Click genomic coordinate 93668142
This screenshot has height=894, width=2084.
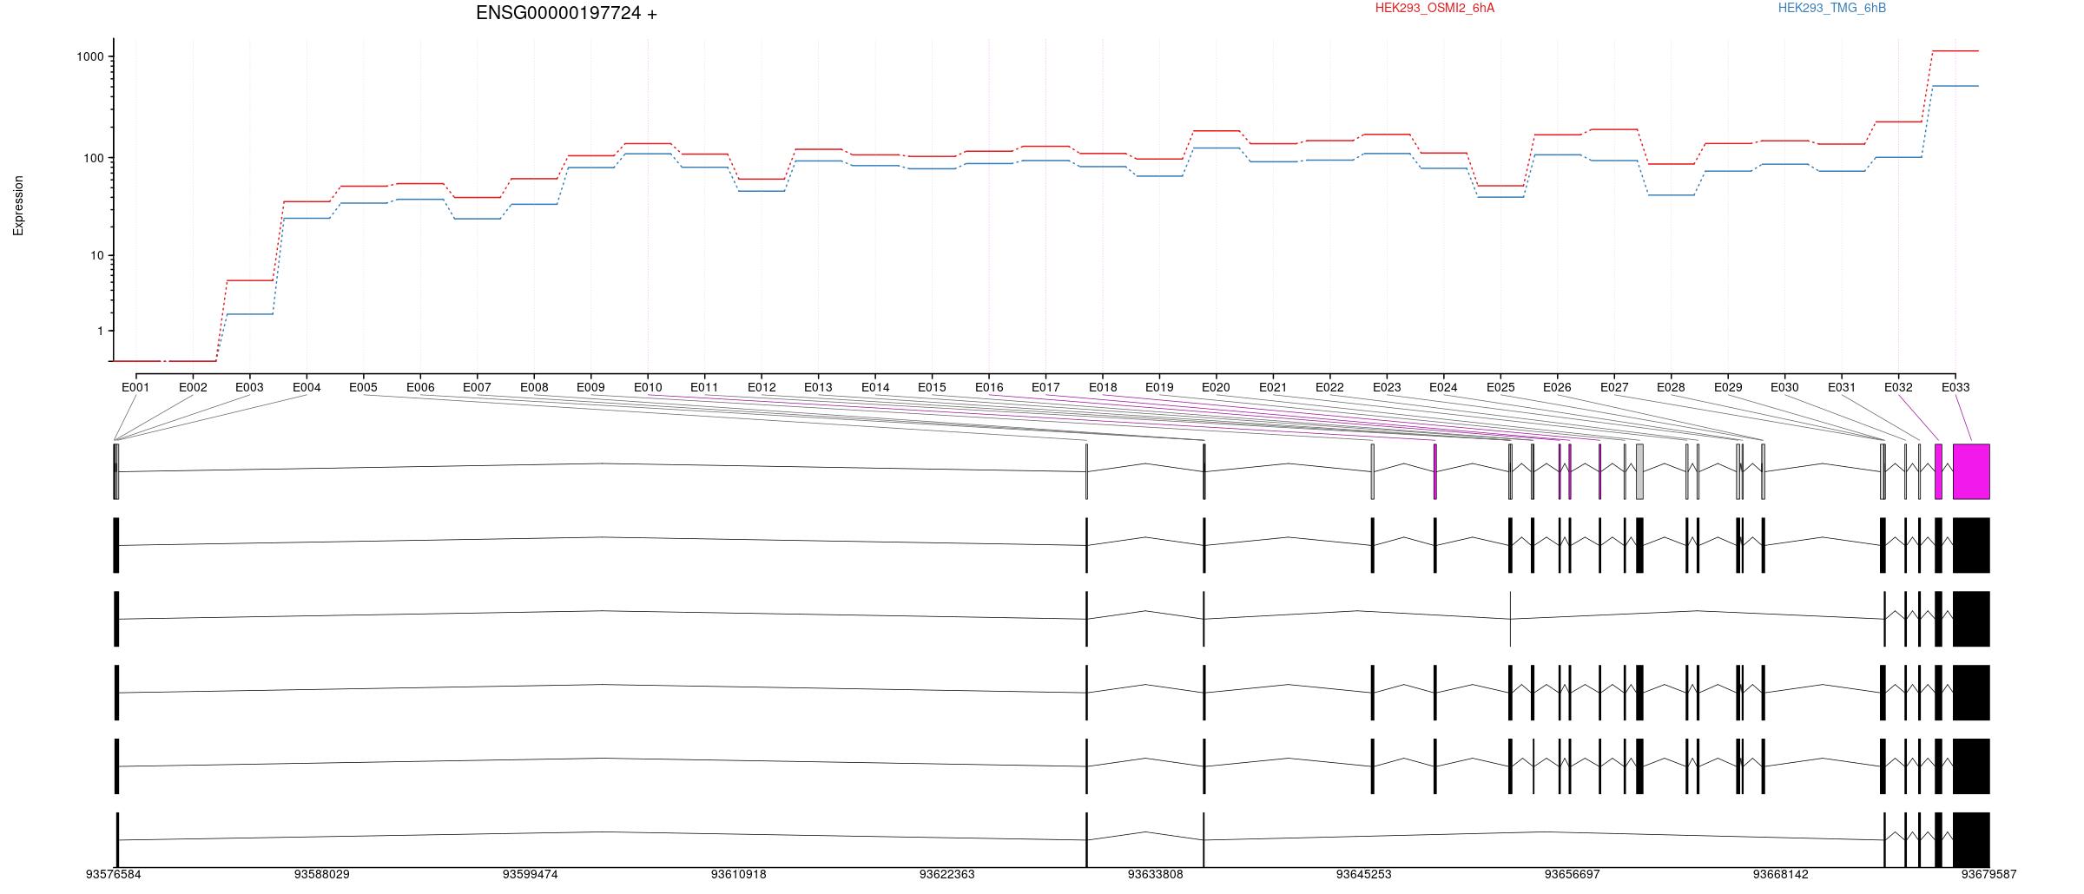coord(1781,874)
